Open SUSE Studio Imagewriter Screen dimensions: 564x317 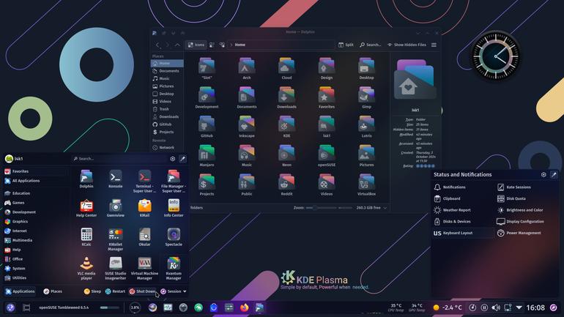click(x=116, y=268)
